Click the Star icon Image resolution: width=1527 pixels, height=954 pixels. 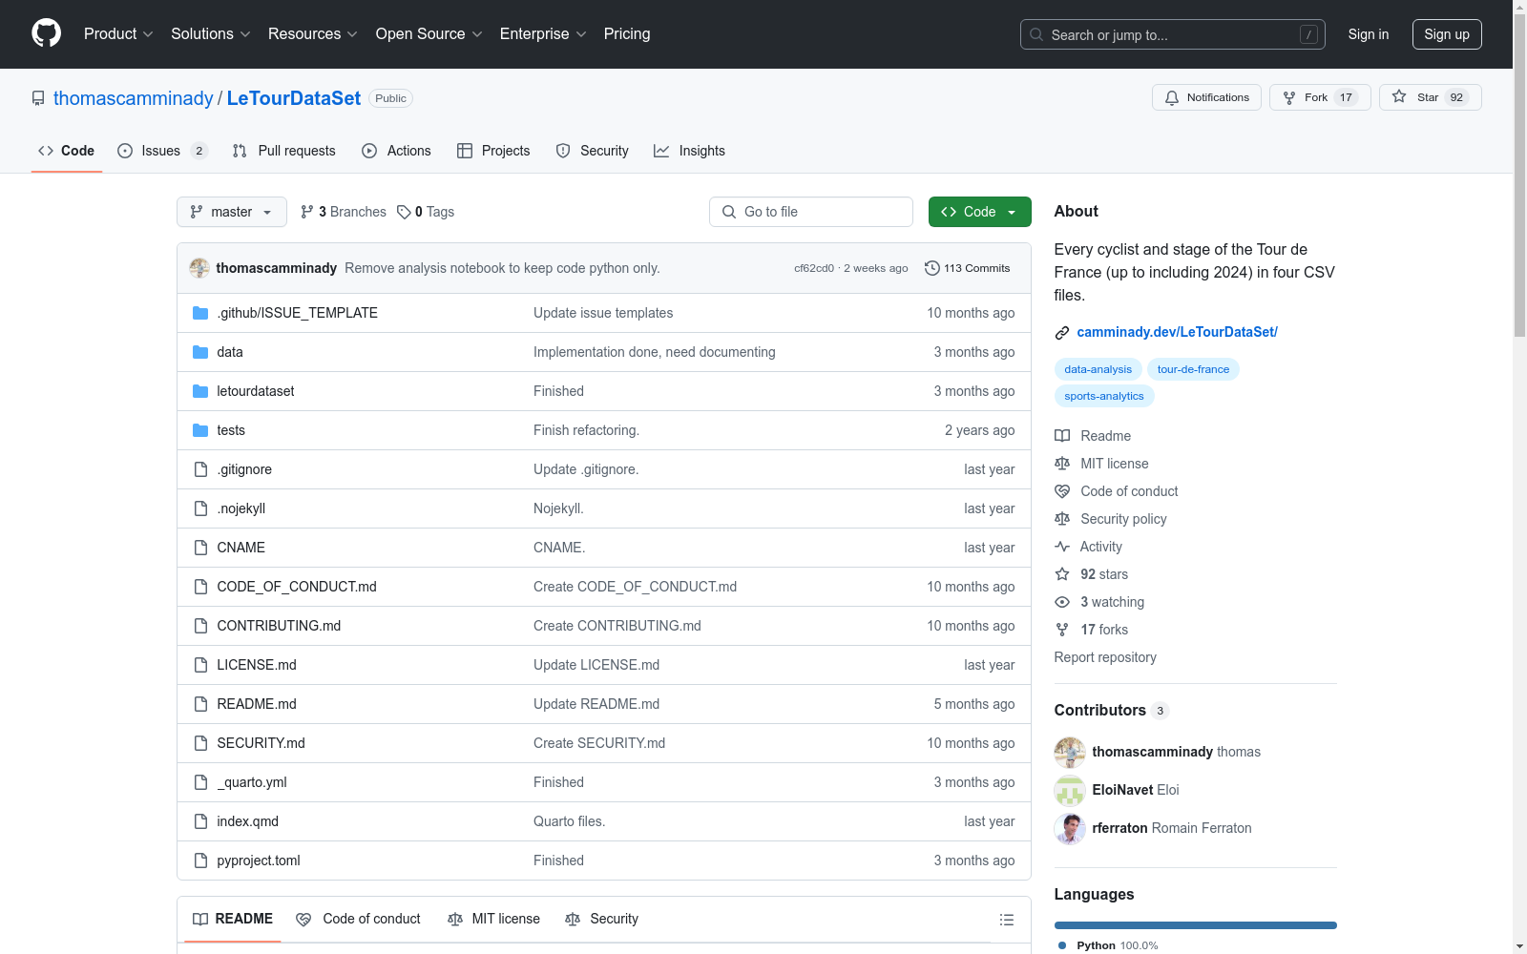point(1399,96)
